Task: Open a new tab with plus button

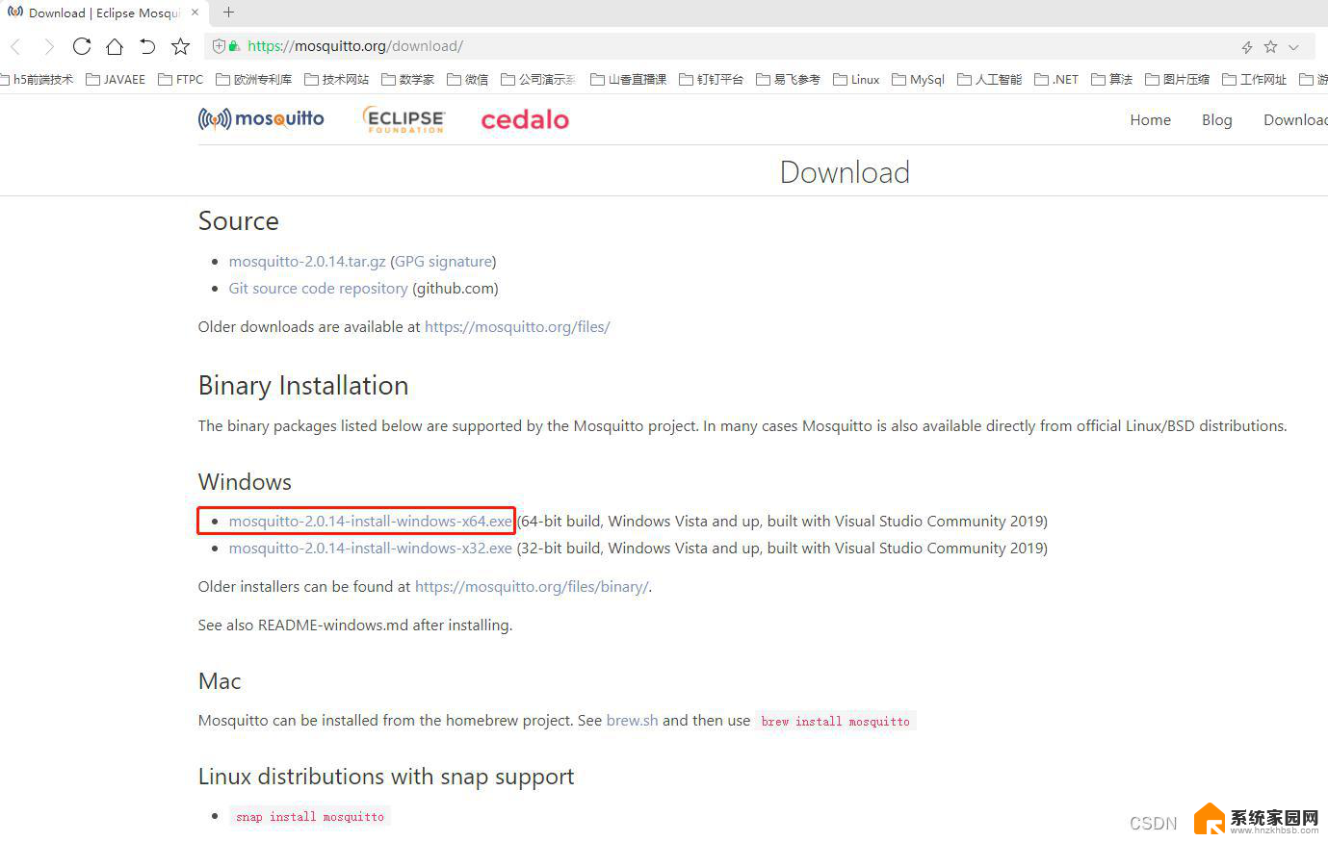Action: click(x=228, y=13)
